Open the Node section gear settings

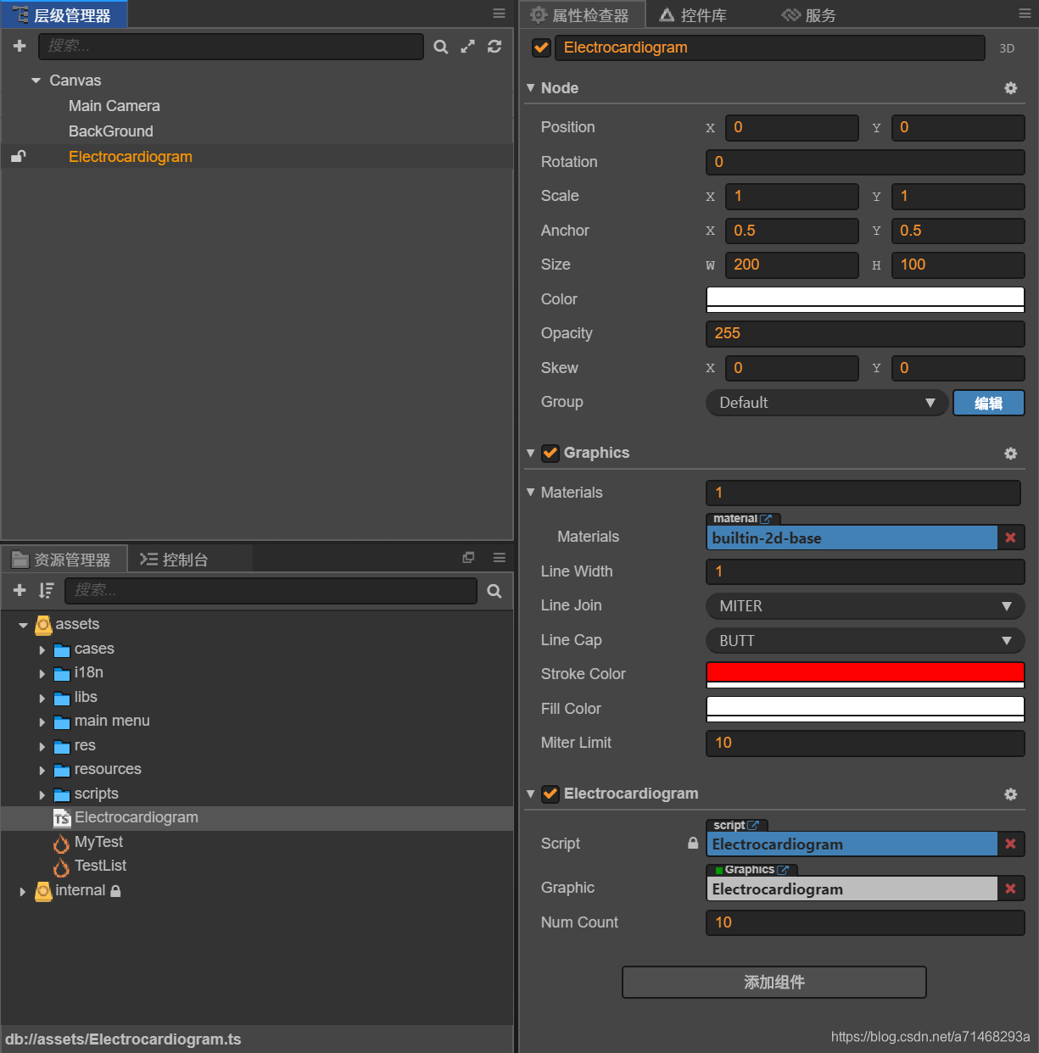tap(1011, 88)
